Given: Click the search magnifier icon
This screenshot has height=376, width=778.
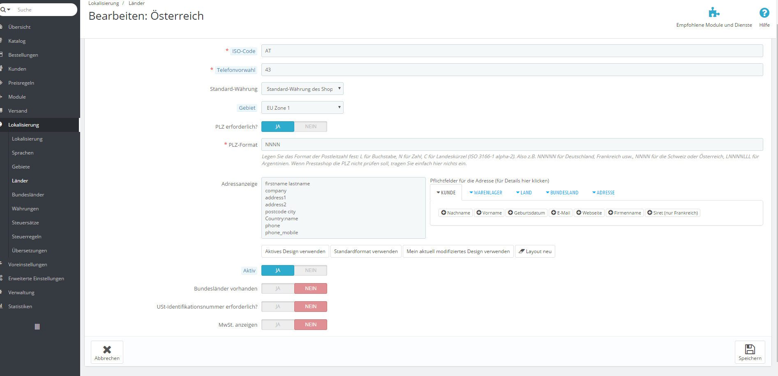Looking at the screenshot, I should coord(3,9).
